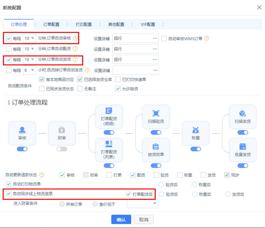
Task: Switch to 其他配置 tab
Action: 116,24
